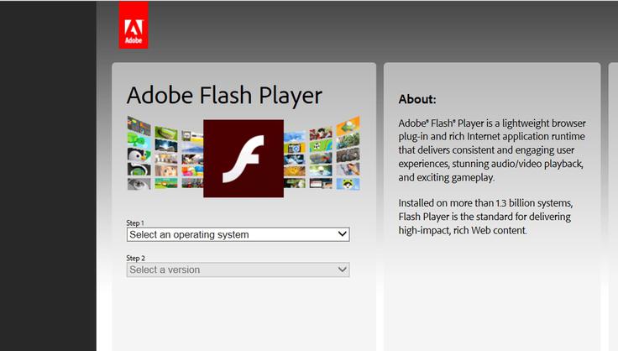Image resolution: width=618 pixels, height=351 pixels.
Task: Click the Flash Player 'f' logo
Action: (244, 159)
